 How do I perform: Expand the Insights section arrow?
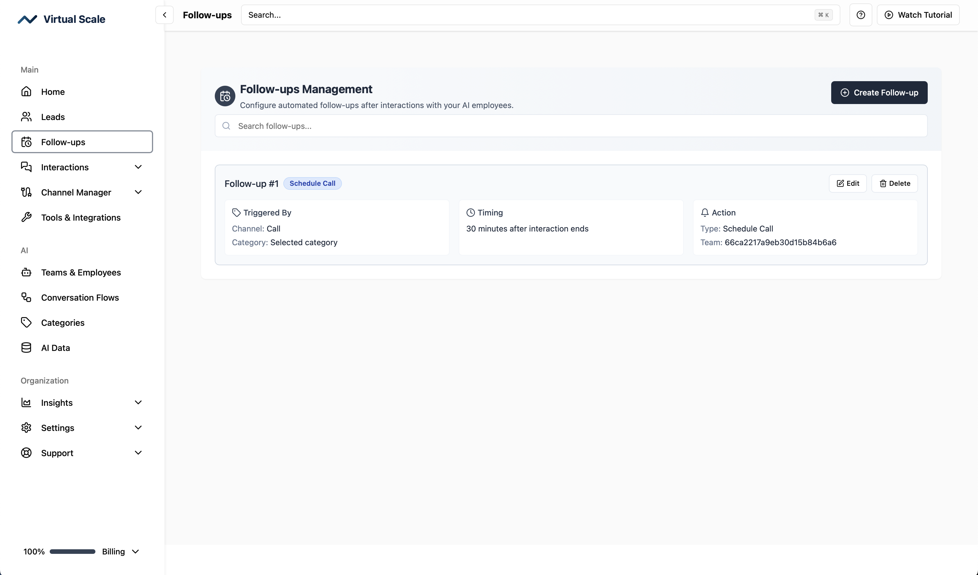point(138,403)
